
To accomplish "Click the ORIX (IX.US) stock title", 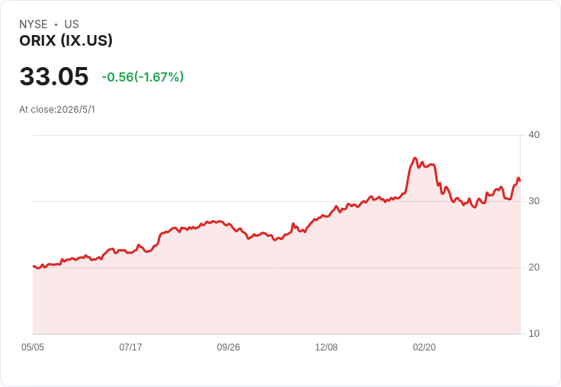I will [x=66, y=40].
